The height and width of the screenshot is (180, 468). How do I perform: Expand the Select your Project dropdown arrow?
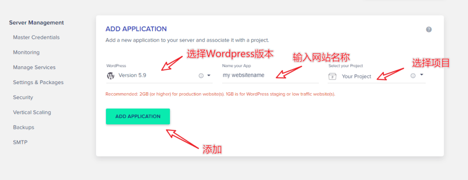coord(421,75)
